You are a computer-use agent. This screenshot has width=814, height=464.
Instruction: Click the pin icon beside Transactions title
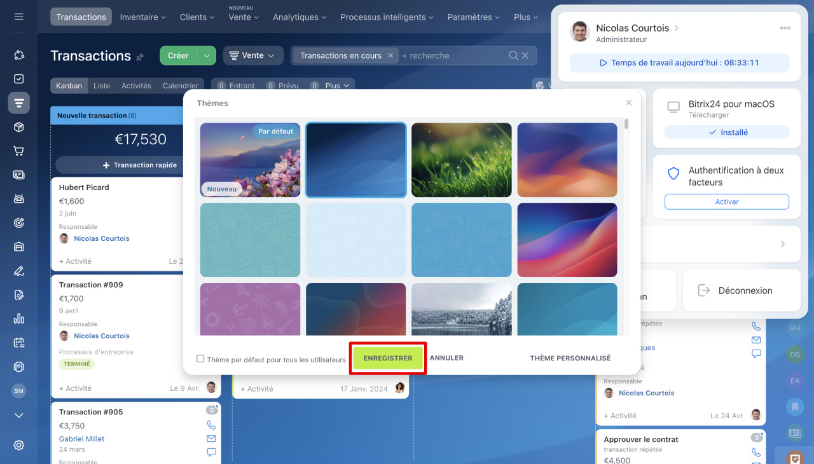pyautogui.click(x=140, y=57)
